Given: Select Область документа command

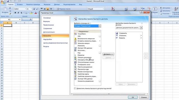Looking at the screenshot, I should 88,57.
